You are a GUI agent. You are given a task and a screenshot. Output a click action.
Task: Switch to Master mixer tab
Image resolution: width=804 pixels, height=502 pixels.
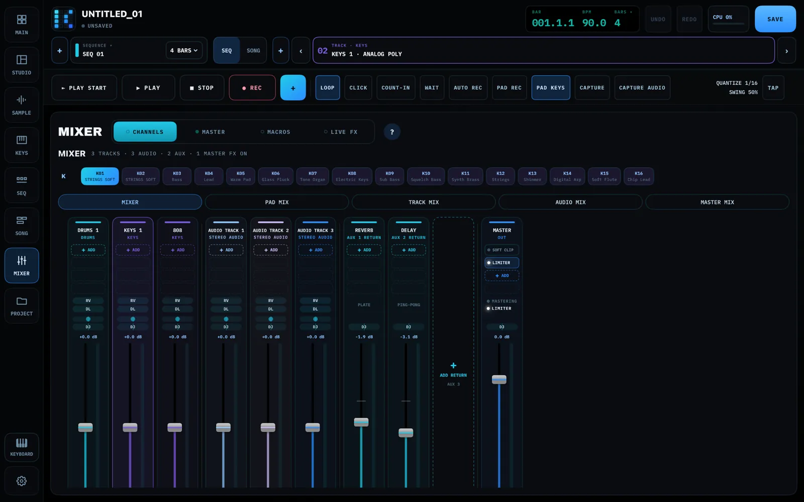[x=210, y=132]
